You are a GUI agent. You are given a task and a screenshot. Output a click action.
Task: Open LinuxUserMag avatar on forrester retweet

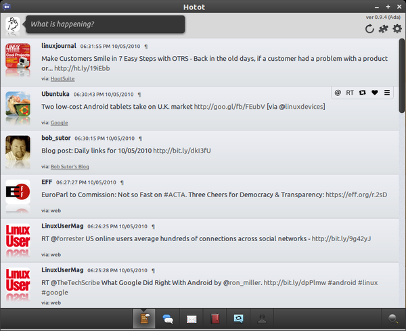click(18, 236)
